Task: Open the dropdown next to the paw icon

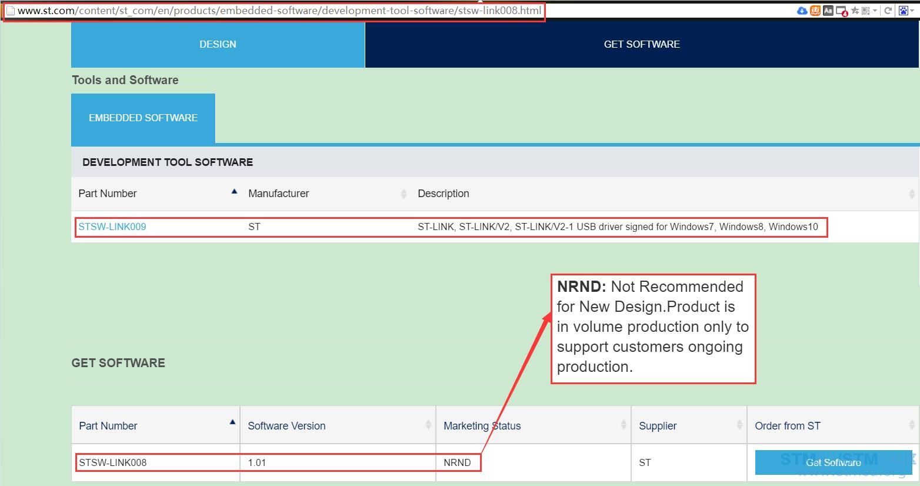Action: [x=912, y=11]
